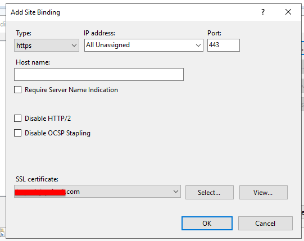Check the Disable HTTP/2 option
Image resolution: width=304 pixels, height=241 pixels.
point(17,119)
